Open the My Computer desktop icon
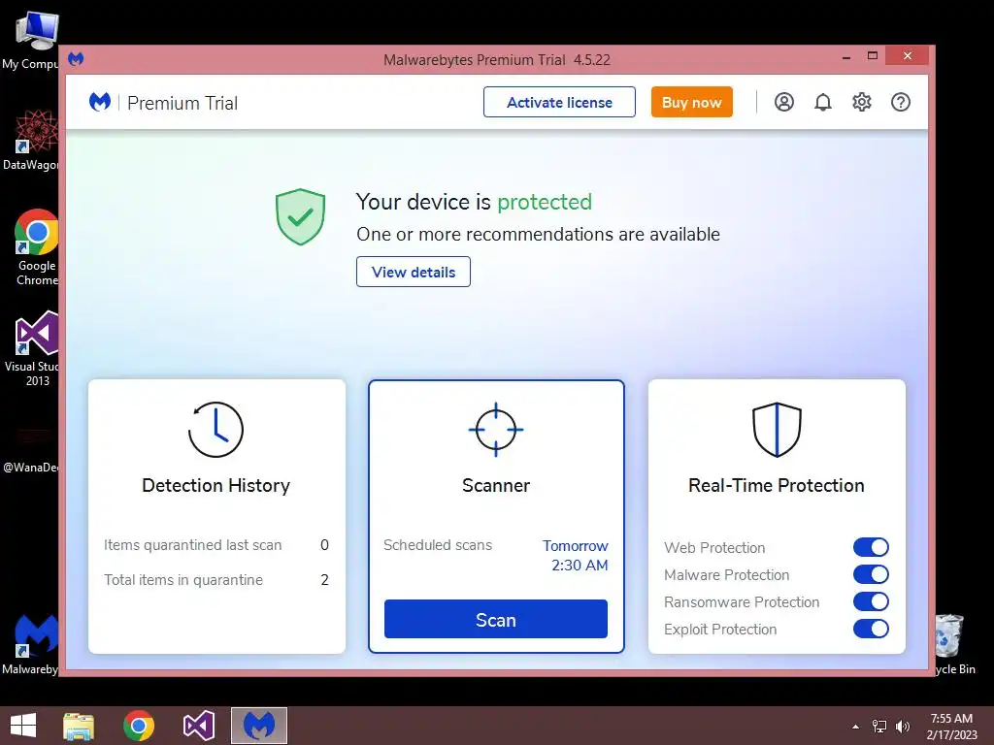The image size is (994, 745). tap(30, 41)
